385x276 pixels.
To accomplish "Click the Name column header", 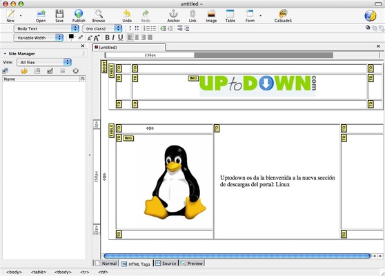I will (41, 79).
